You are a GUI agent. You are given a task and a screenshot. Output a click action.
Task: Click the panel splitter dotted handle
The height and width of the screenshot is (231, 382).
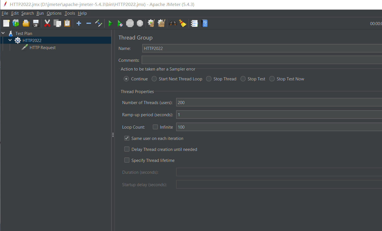click(113, 135)
